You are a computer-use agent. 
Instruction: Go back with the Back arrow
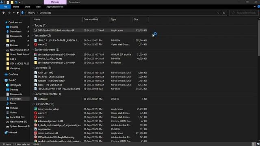pos(4,13)
